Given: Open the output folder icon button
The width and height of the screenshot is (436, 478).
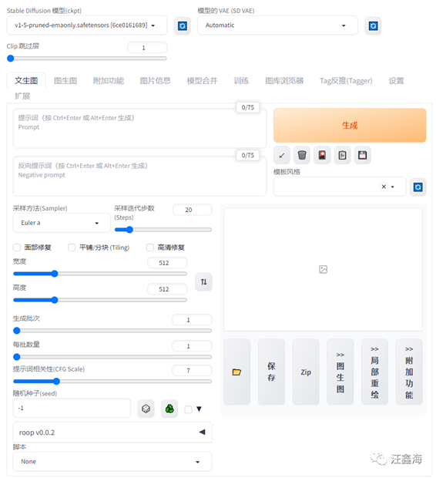Looking at the screenshot, I should click(236, 372).
